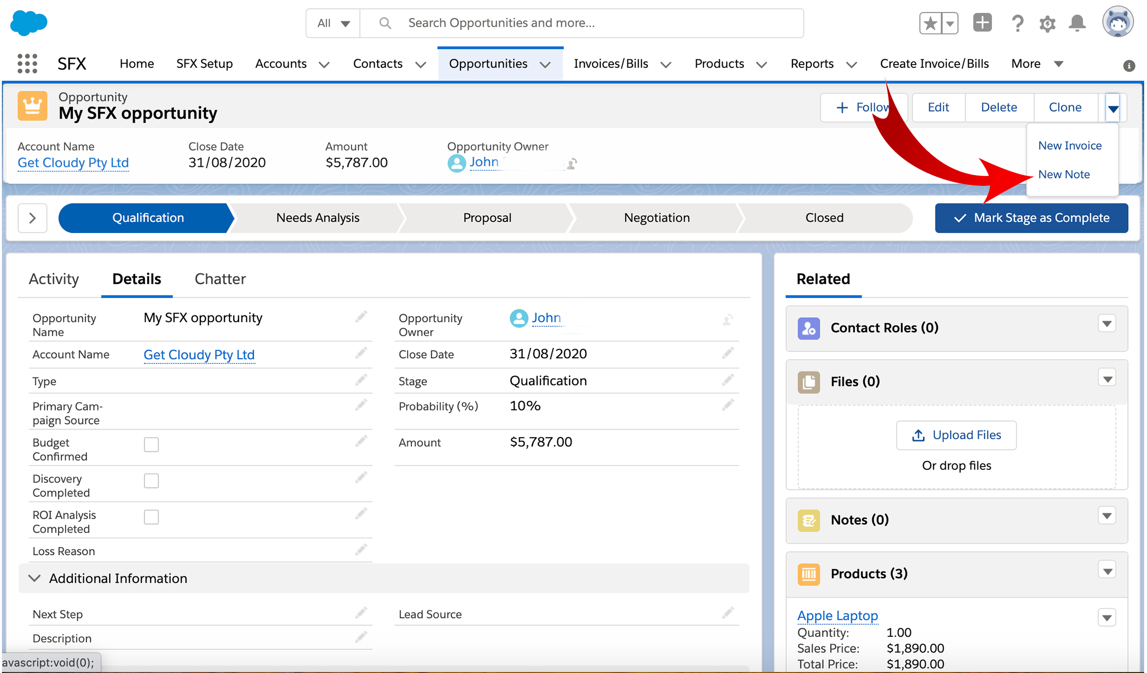Switch to the Activity tab
Viewport: 1147px width, 673px height.
click(x=54, y=279)
